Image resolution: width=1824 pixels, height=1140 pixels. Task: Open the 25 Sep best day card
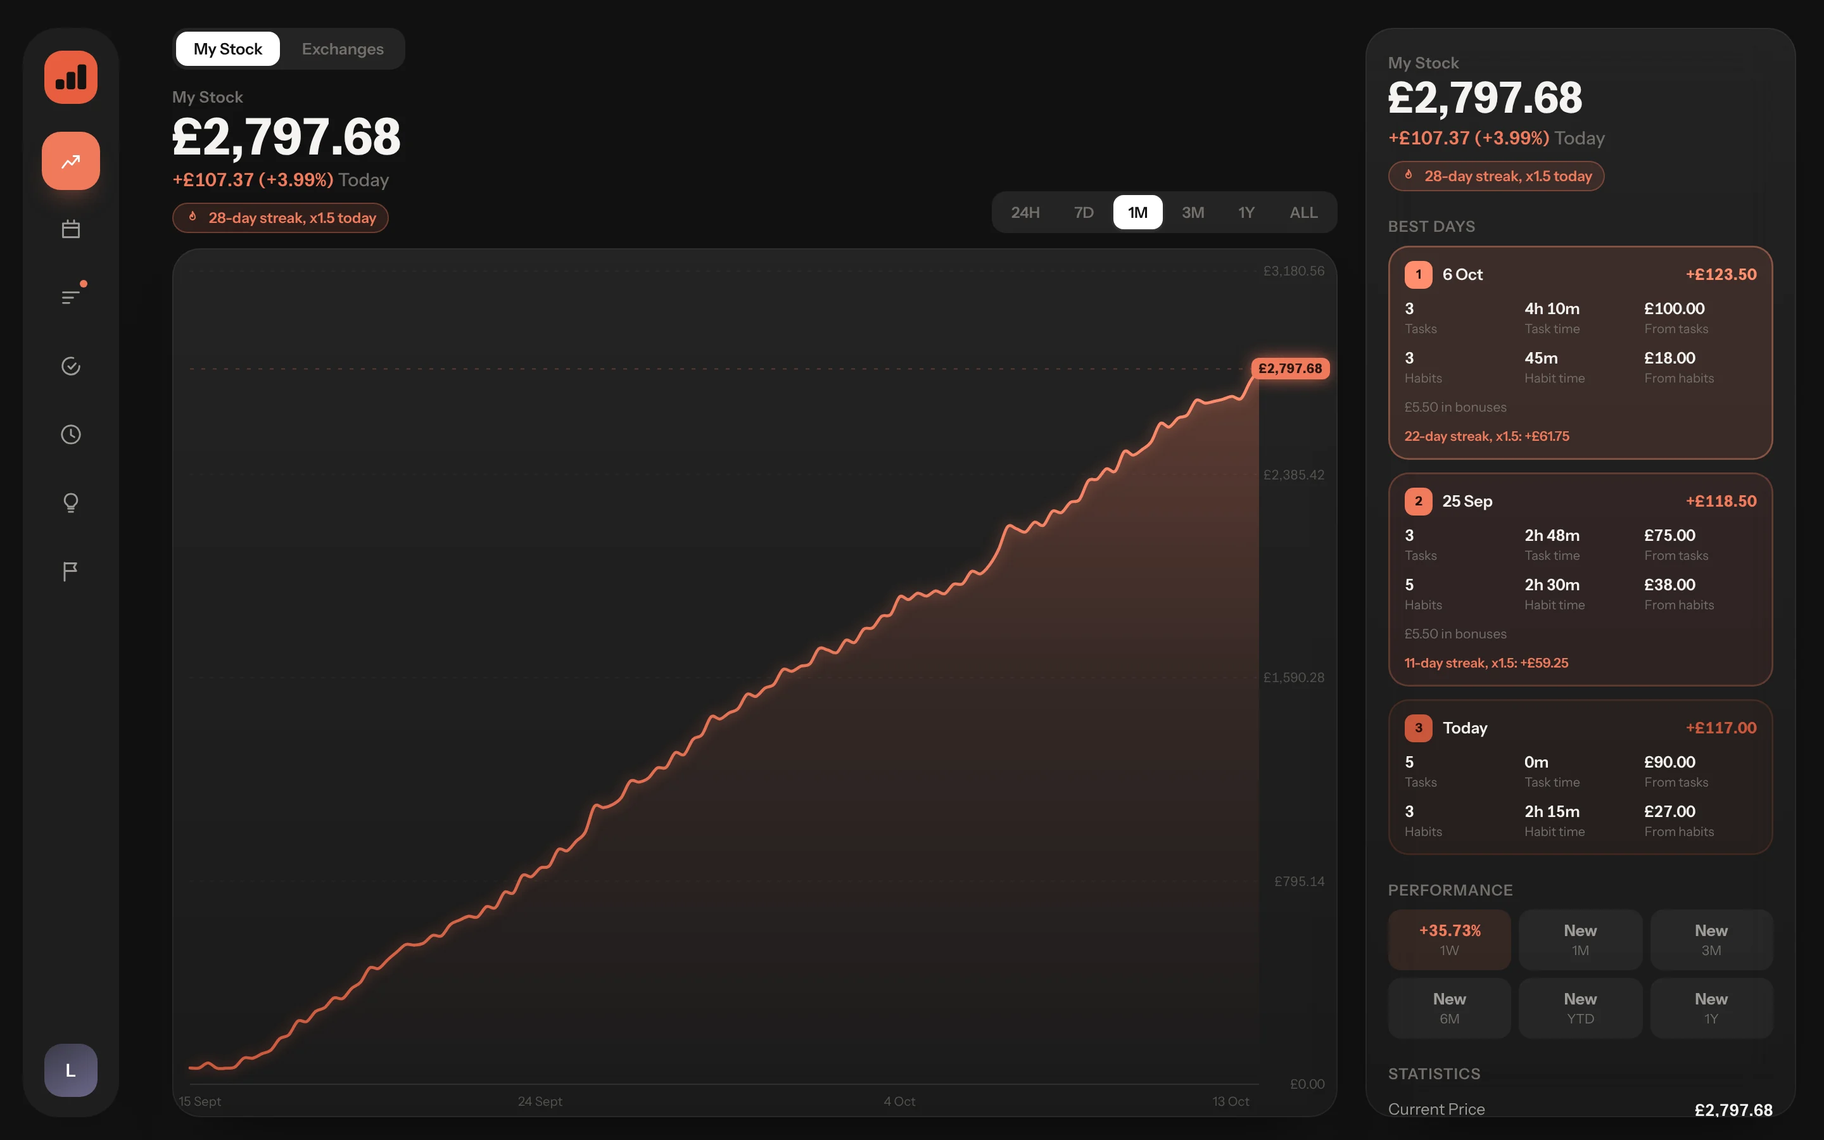pyautogui.click(x=1580, y=579)
